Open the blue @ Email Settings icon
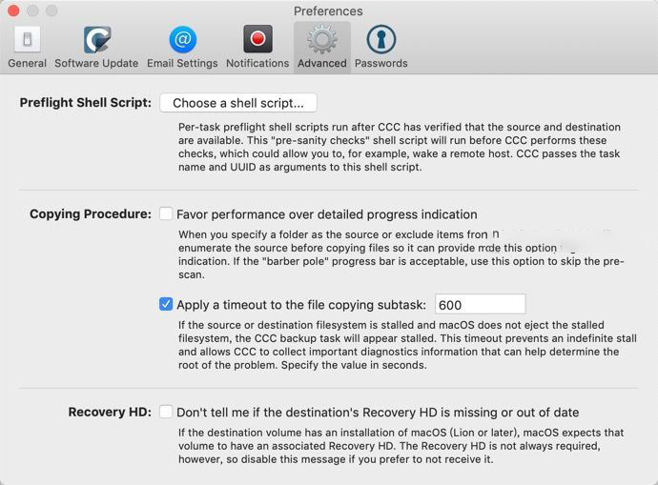 pos(182,39)
